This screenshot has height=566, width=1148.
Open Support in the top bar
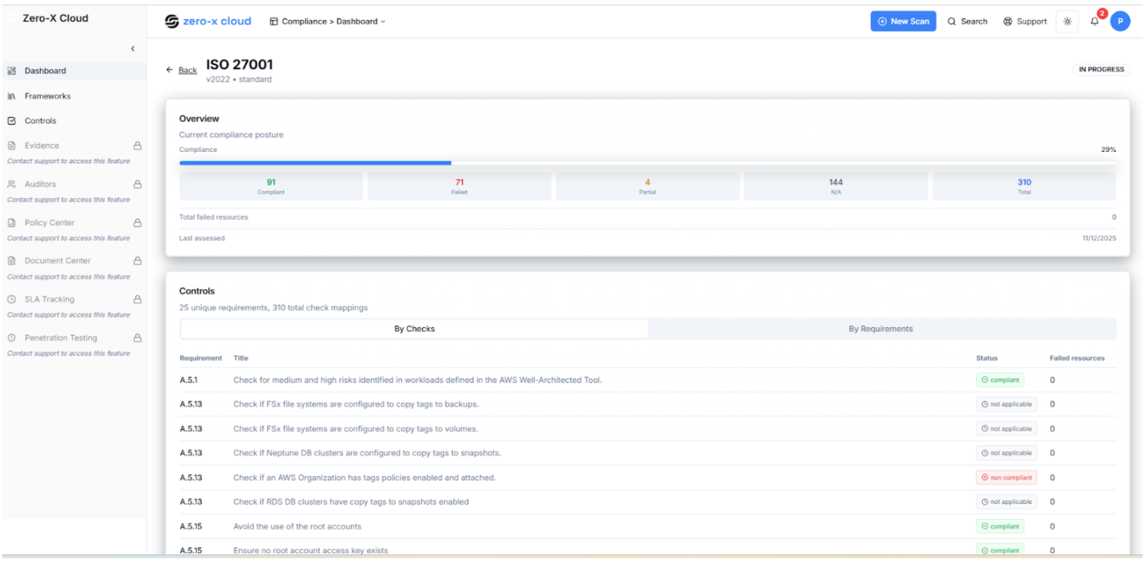(x=1025, y=21)
